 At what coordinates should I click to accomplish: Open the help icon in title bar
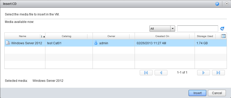tap(217, 4)
